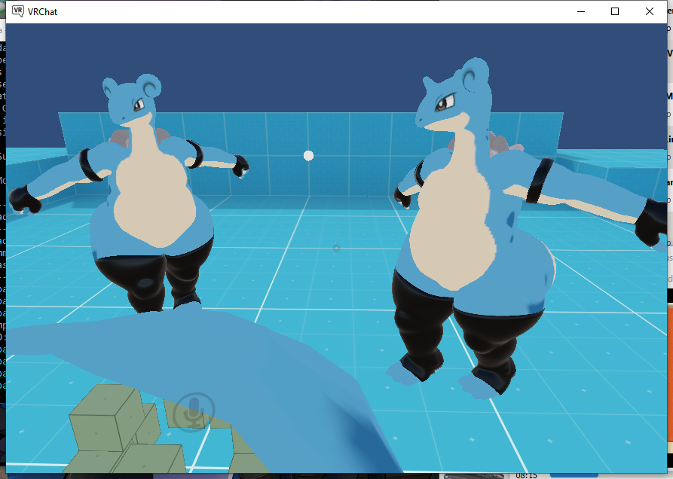Click the VRChat logo in the title bar
Viewport: 673px width, 479px height.
[17, 11]
